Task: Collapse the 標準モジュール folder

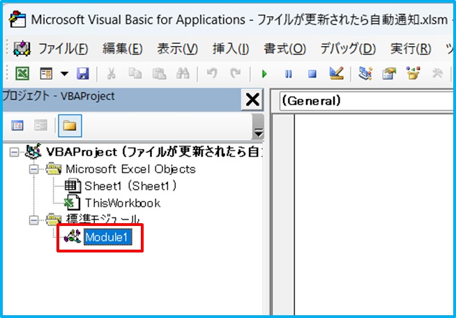Action: 33,220
